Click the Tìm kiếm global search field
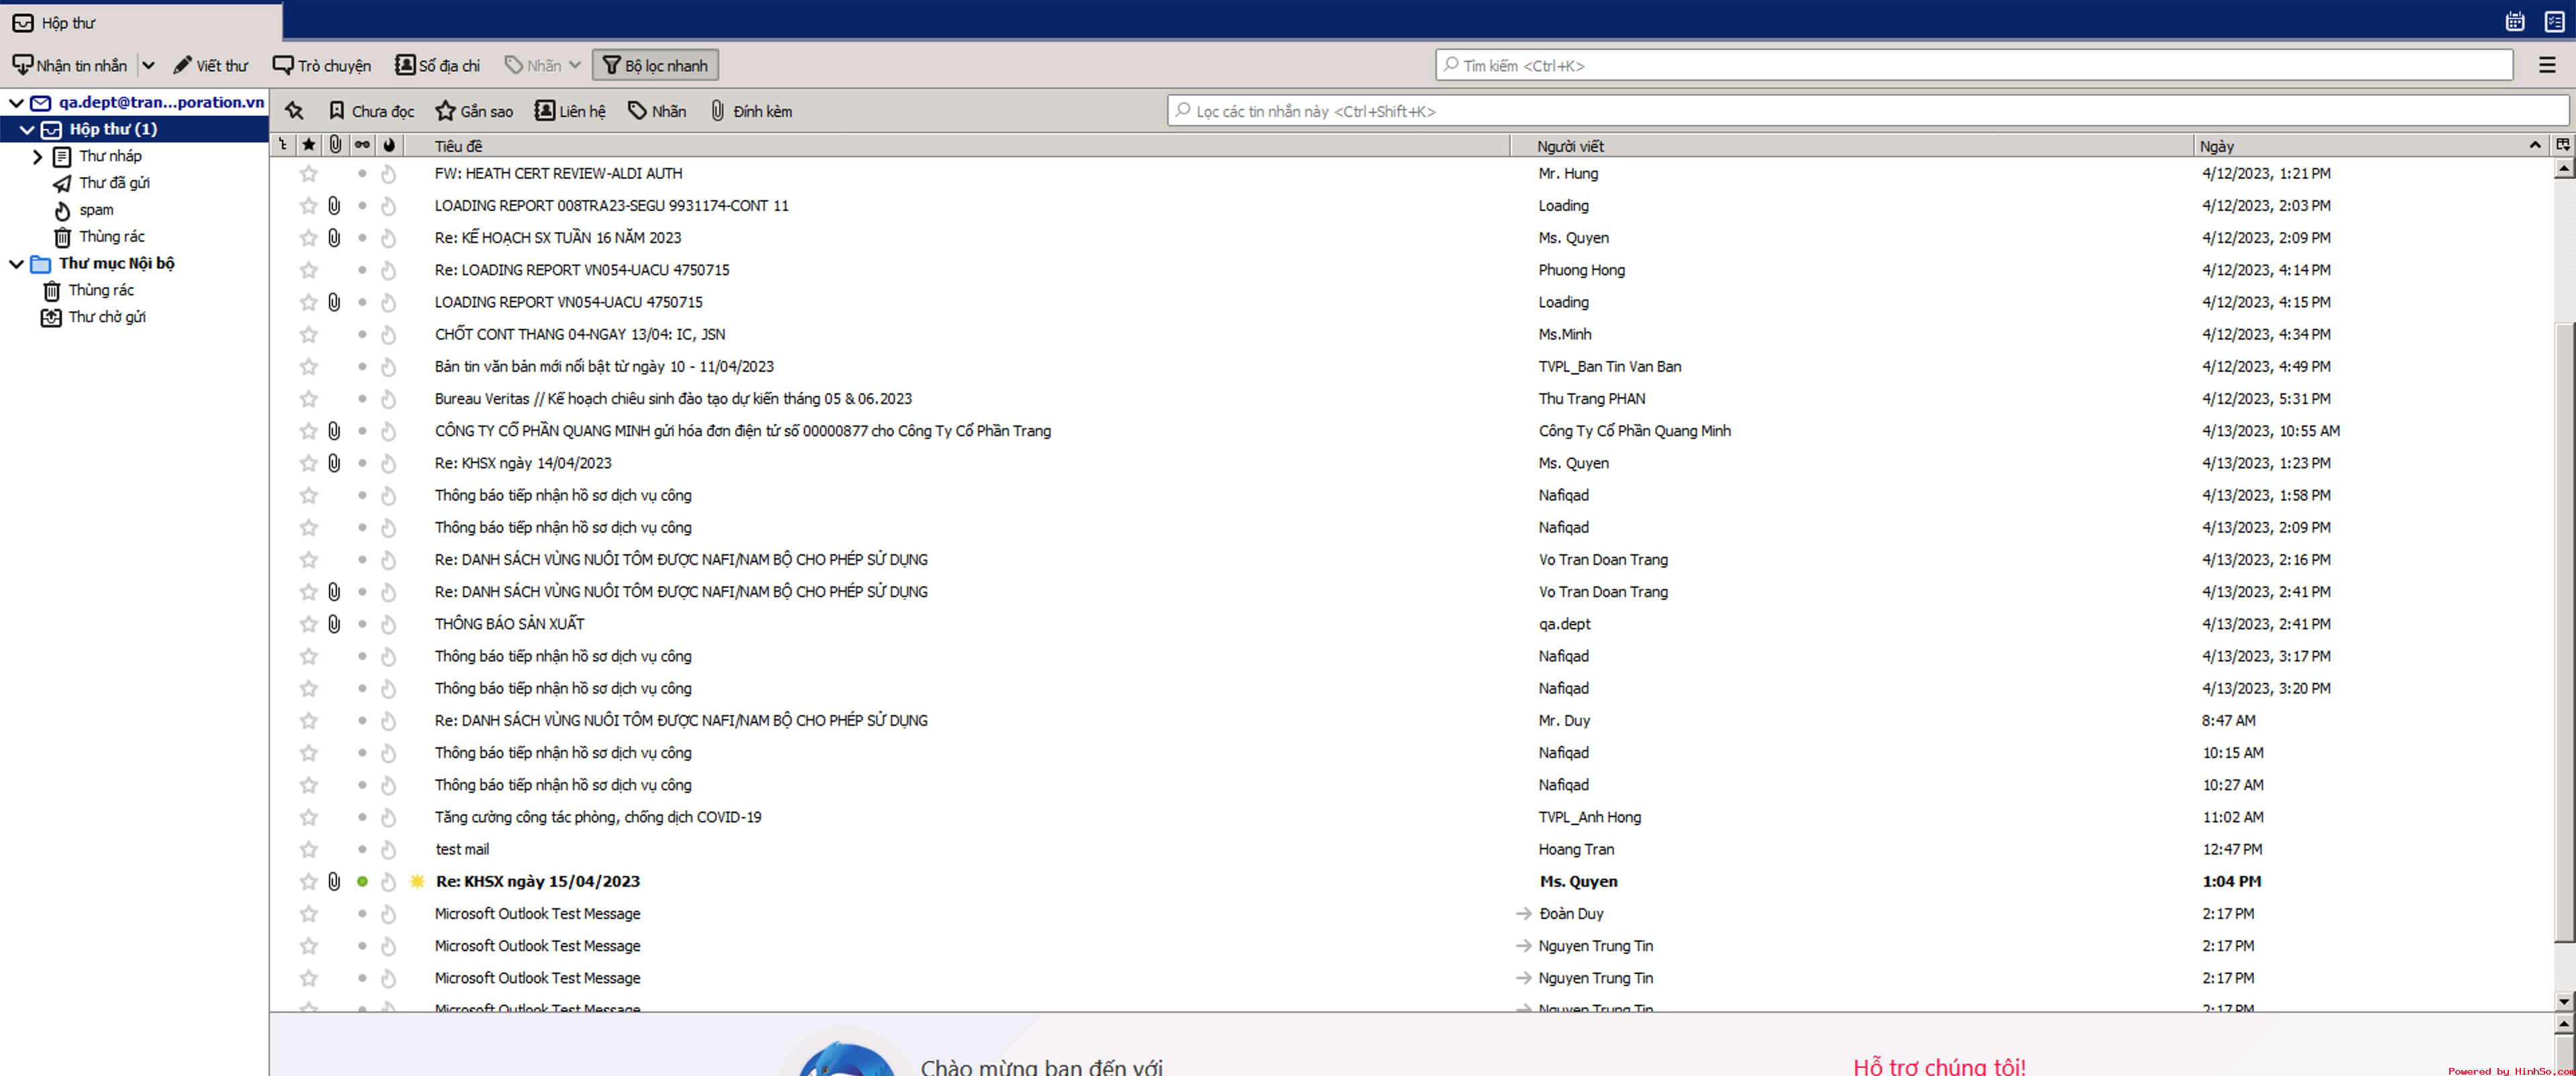This screenshot has width=2576, height=1076. point(1974,65)
